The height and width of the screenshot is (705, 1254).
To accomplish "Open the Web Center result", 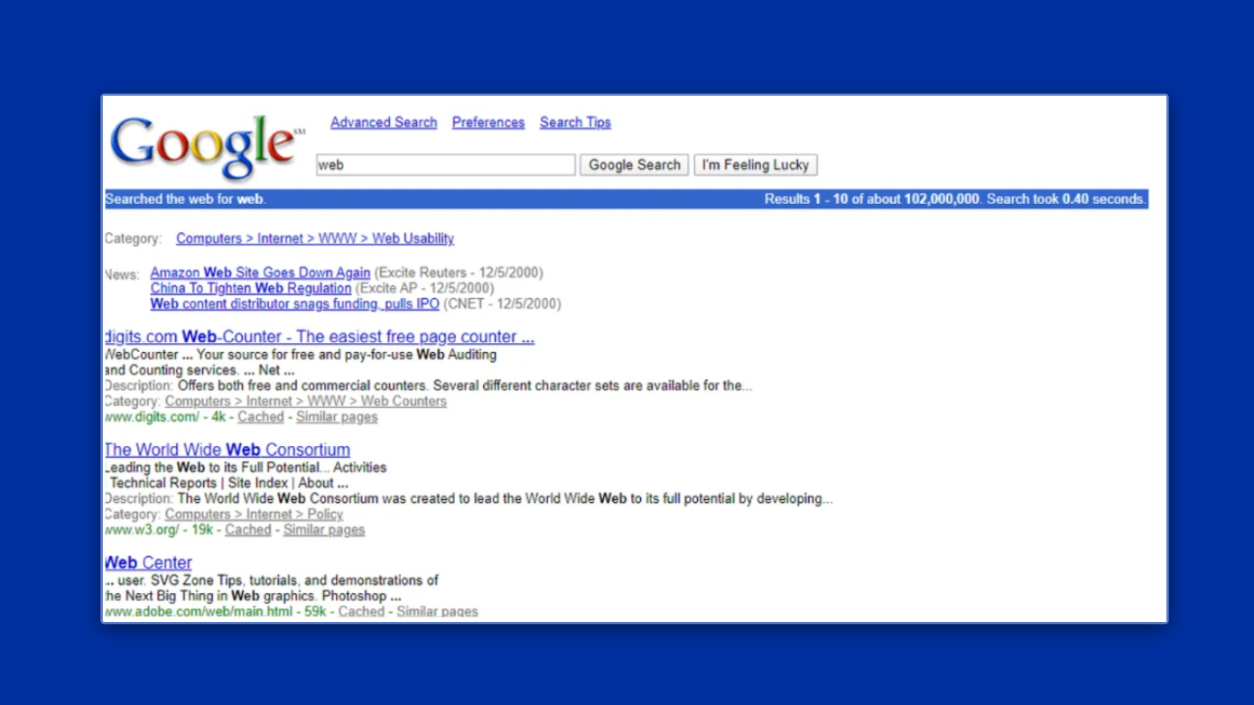I will tap(148, 562).
